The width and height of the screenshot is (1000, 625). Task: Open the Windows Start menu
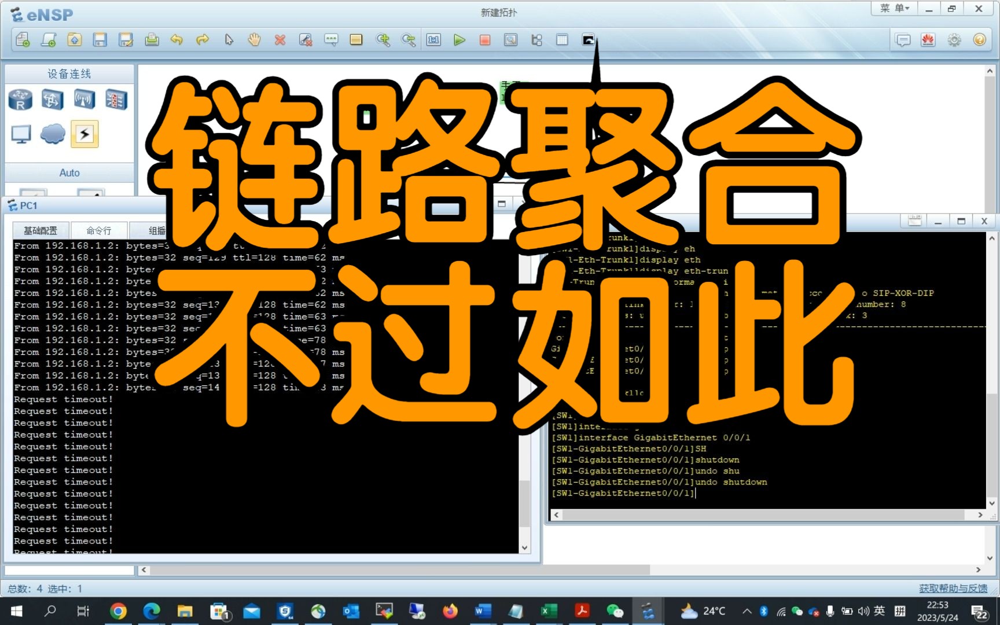tap(17, 611)
